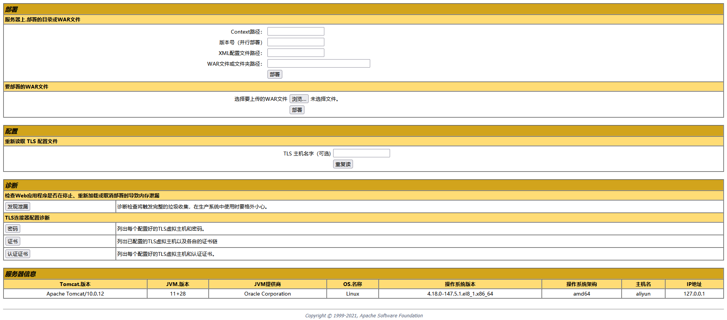This screenshot has height=320, width=727.
Task: Click the 密码 TLS diagnostics button
Action: (13, 229)
